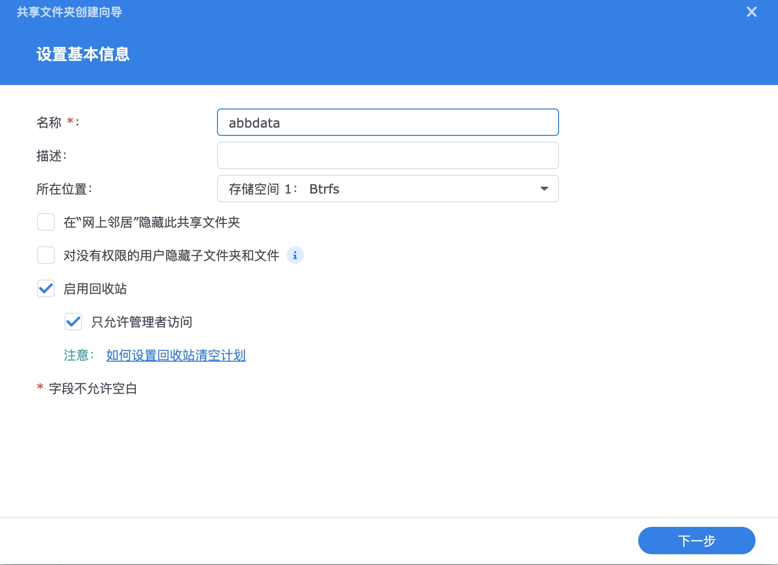This screenshot has width=778, height=565.
Task: Click the info icon beside hide subfolders option
Action: [x=295, y=255]
